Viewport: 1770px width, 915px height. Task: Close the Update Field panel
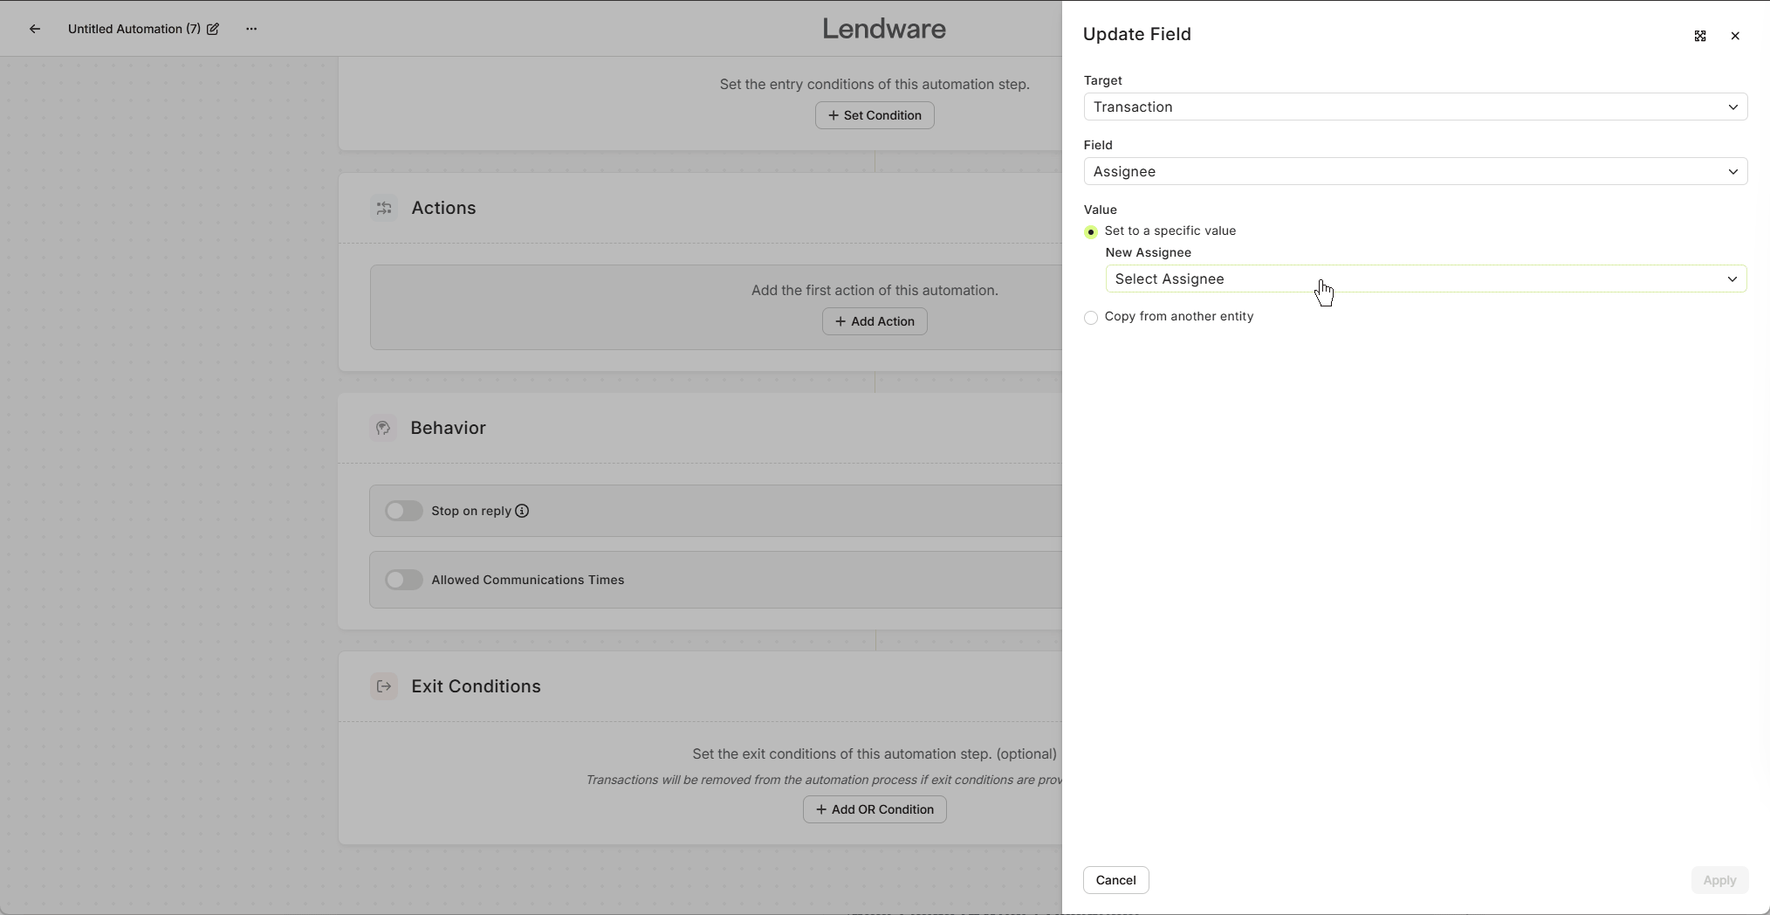(x=1736, y=36)
